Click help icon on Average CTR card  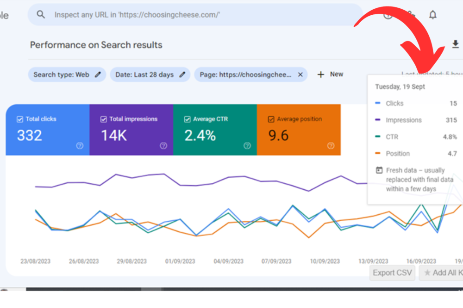pos(247,145)
